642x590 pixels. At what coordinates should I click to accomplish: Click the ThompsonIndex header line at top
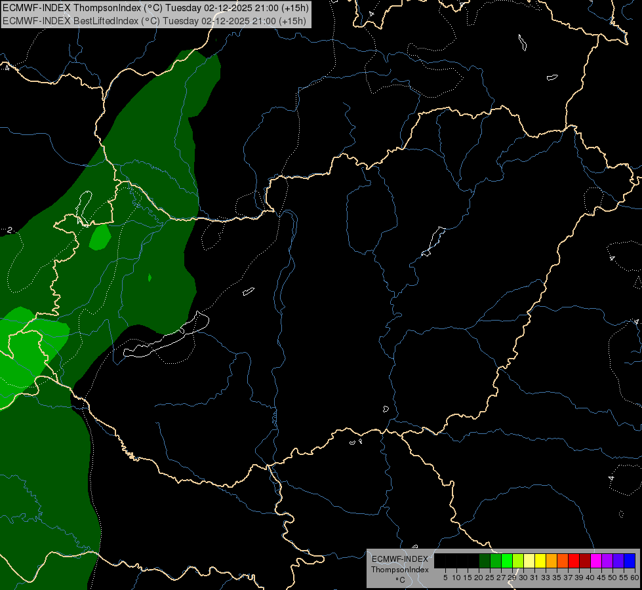pos(155,7)
